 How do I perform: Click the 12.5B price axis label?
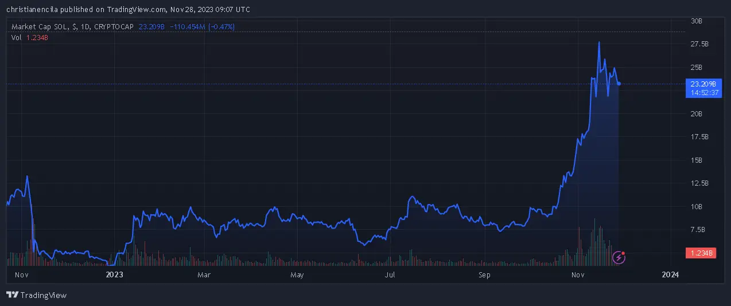click(699, 183)
